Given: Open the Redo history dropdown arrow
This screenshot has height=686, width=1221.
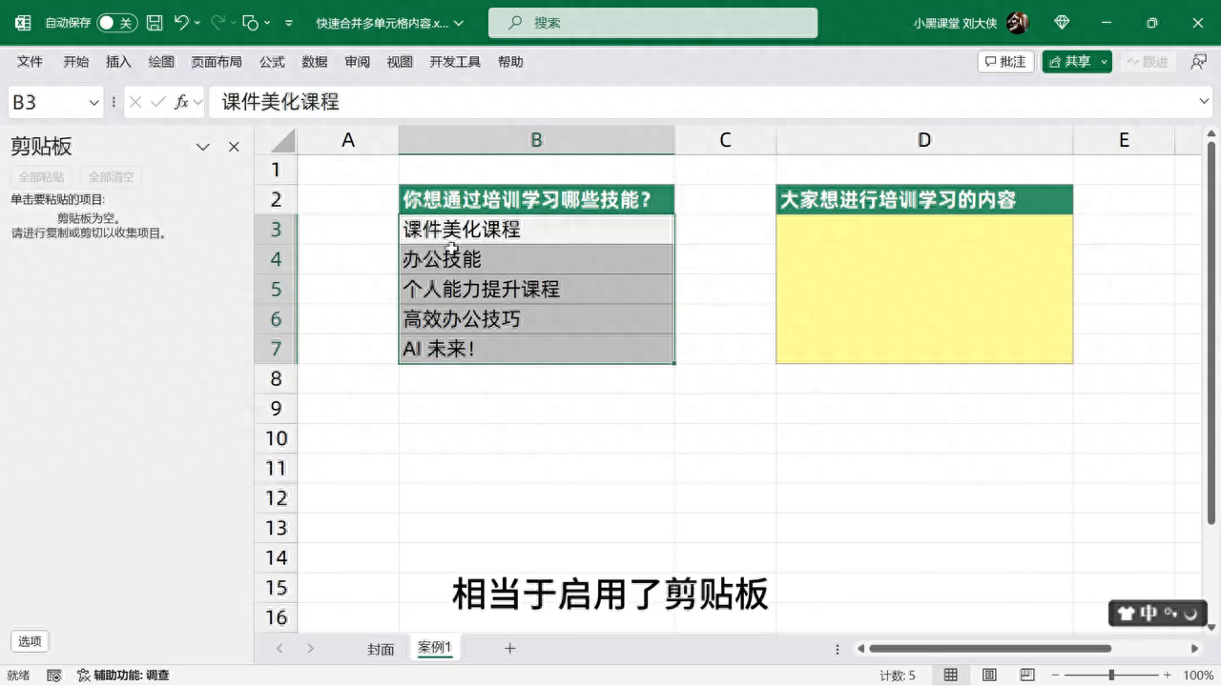Looking at the screenshot, I should (232, 23).
